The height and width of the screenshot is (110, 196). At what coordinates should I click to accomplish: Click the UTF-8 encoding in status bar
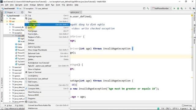(x=176, y=108)
